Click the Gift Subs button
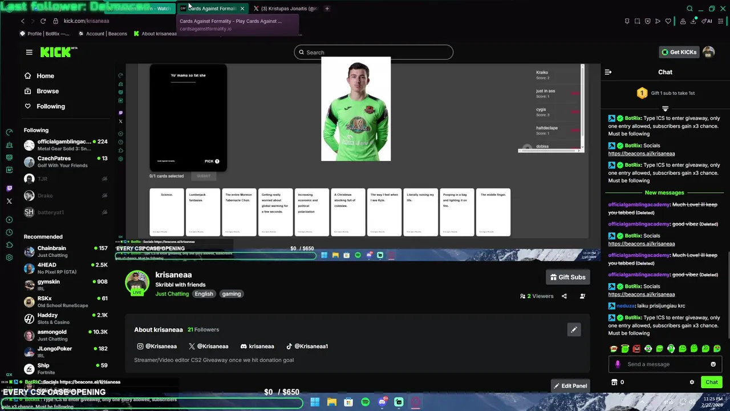This screenshot has height=411, width=730. click(567, 277)
